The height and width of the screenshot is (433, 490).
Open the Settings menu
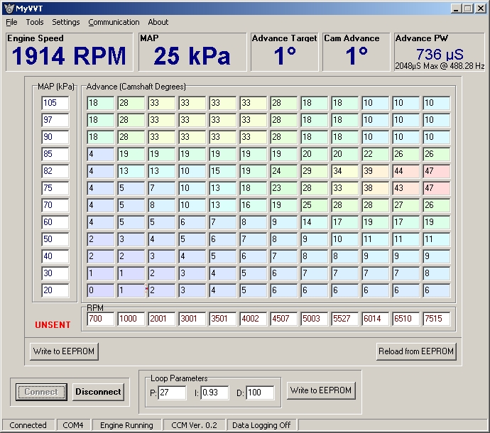click(x=66, y=22)
